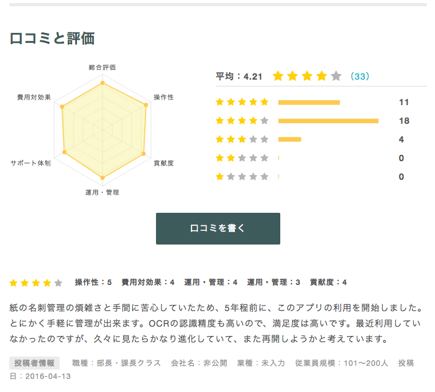Click the 投稿者情報 gray tag
The width and height of the screenshot is (435, 392).
tap(35, 363)
